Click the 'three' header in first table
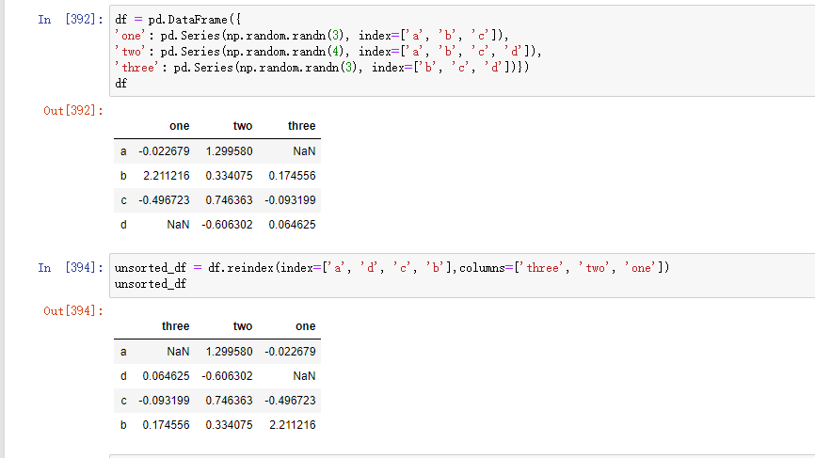This screenshot has height=458, width=815. click(x=301, y=126)
